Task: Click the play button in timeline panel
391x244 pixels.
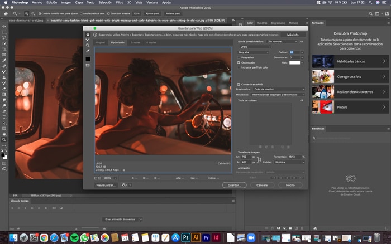Action: pos(26,208)
